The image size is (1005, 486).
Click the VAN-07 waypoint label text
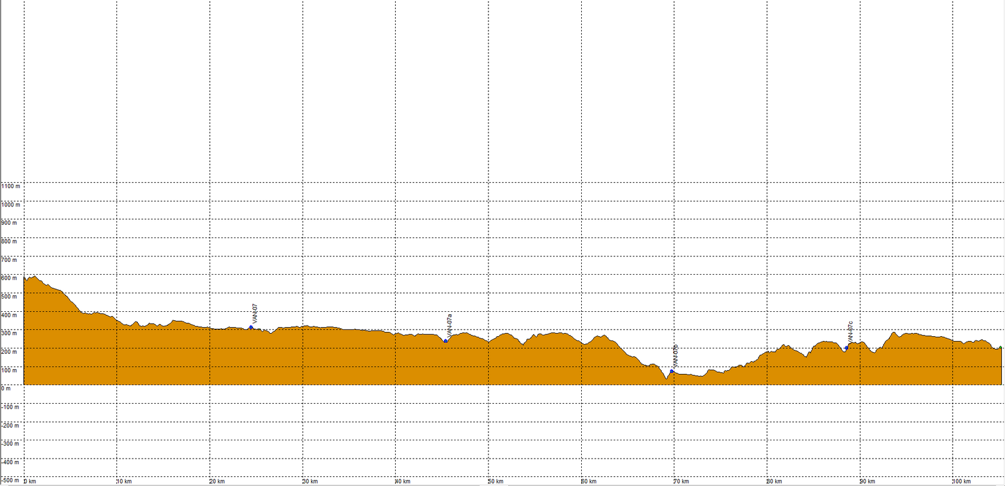[x=255, y=313]
